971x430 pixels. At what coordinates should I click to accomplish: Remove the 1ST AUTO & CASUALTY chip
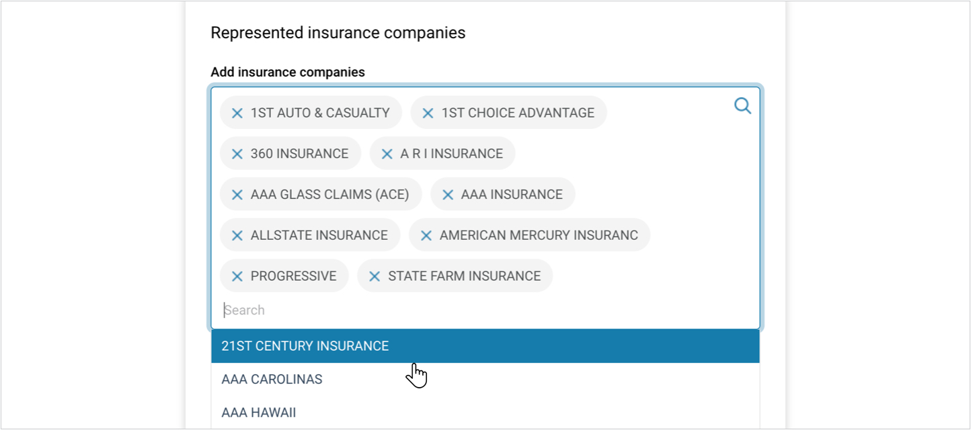[x=237, y=113]
